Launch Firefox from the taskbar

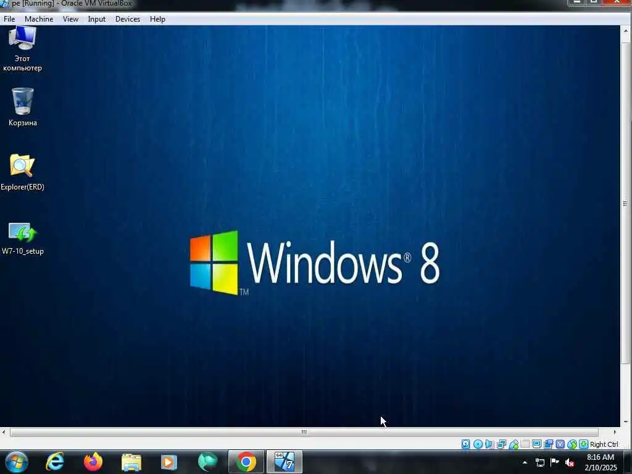click(93, 462)
